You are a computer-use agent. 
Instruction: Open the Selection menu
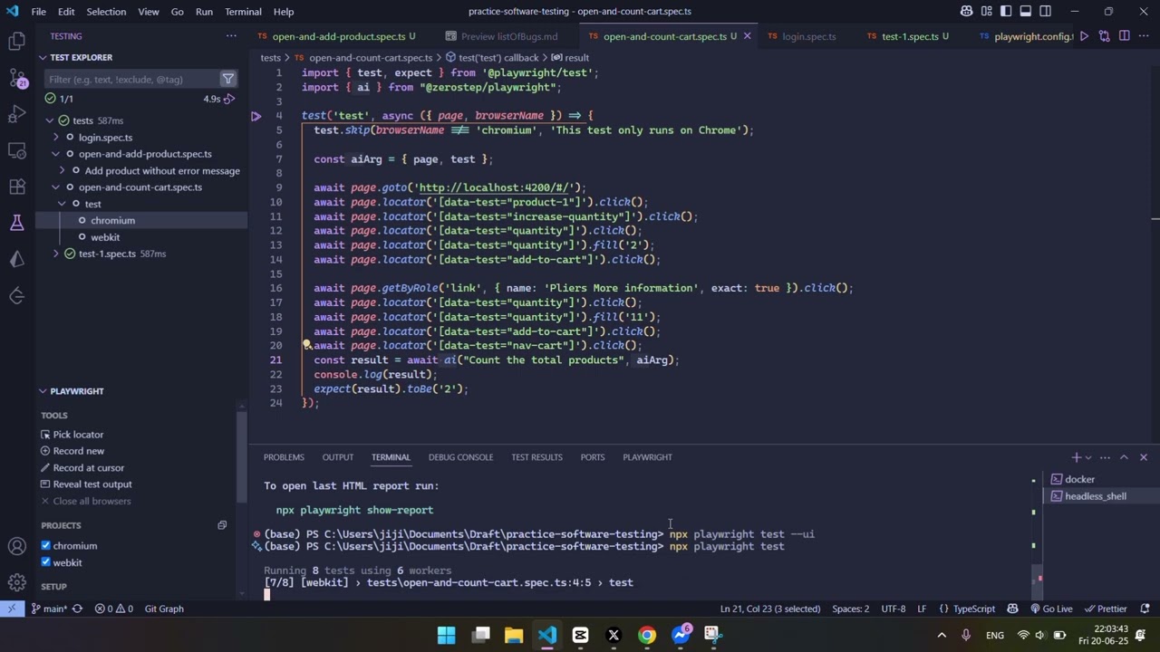[x=106, y=12]
